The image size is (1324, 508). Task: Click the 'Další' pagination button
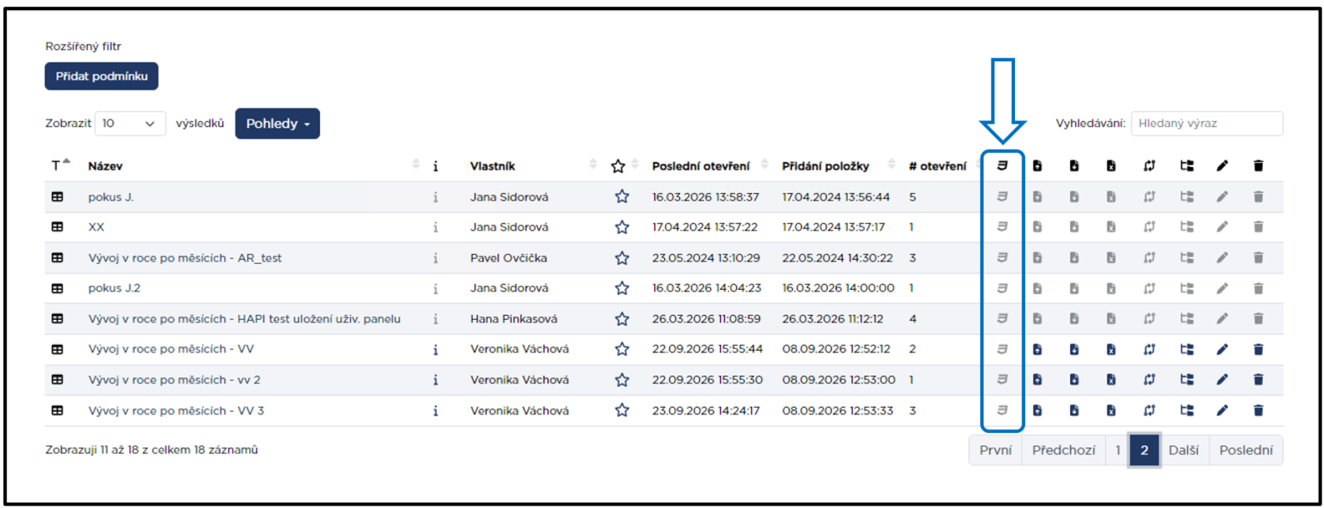1184,451
